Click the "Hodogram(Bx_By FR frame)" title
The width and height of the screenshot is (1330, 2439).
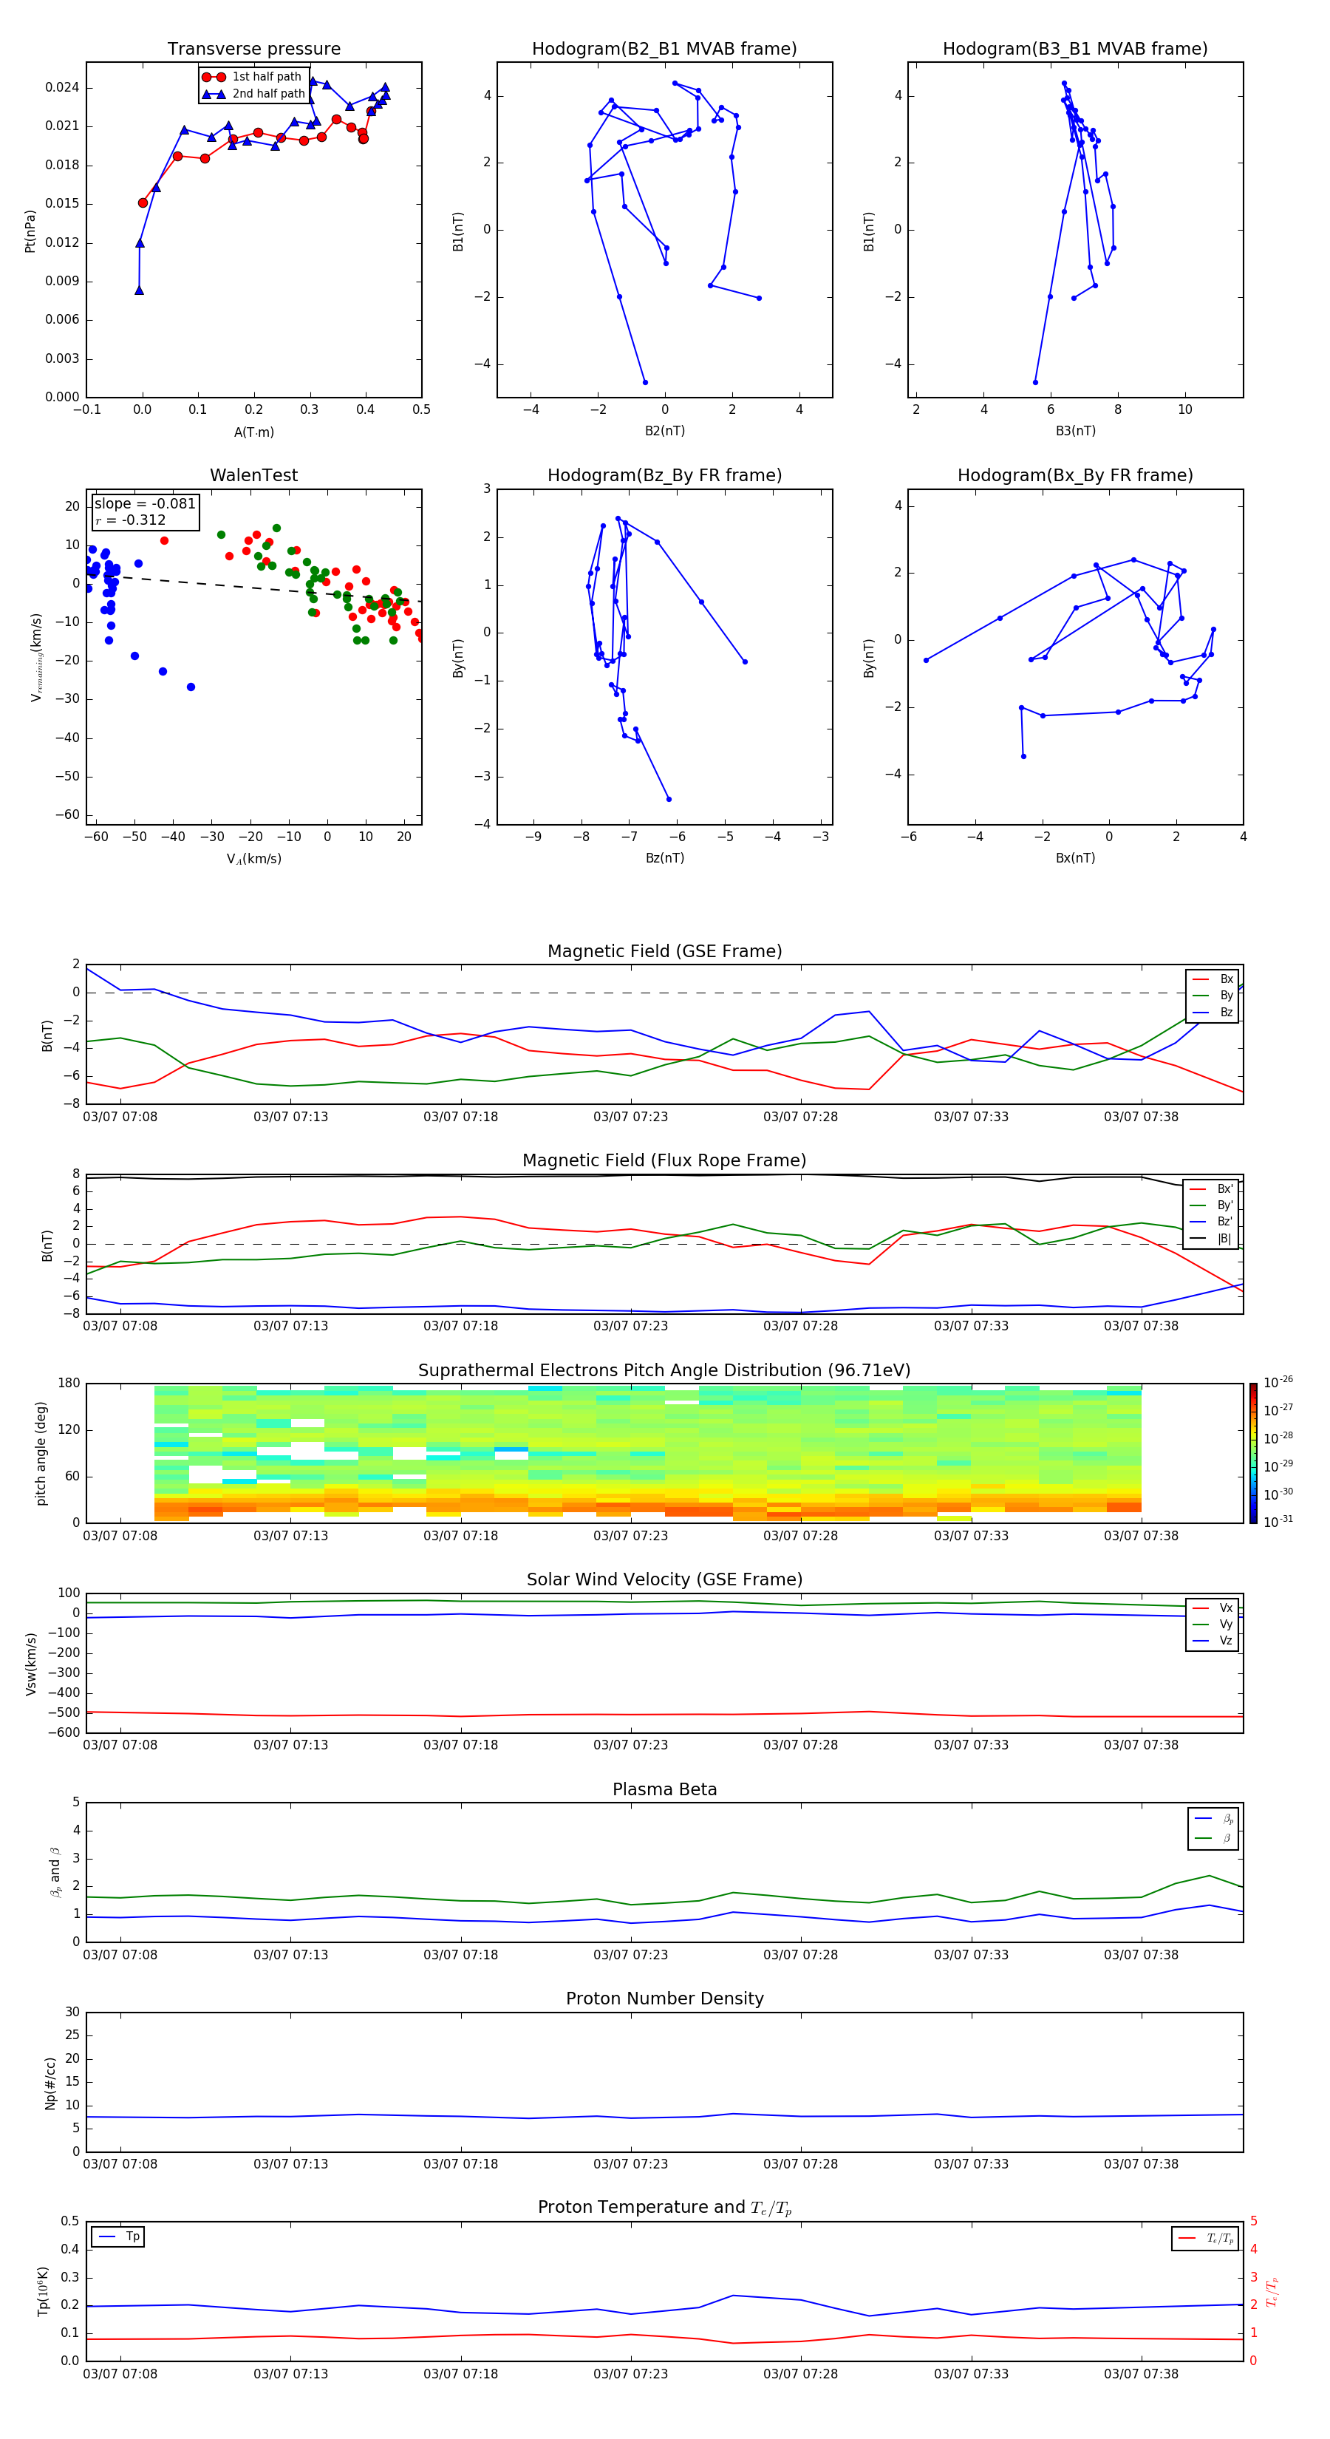(1075, 475)
